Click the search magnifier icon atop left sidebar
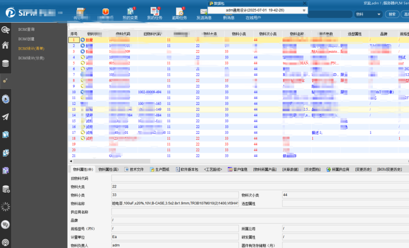 point(6,29)
